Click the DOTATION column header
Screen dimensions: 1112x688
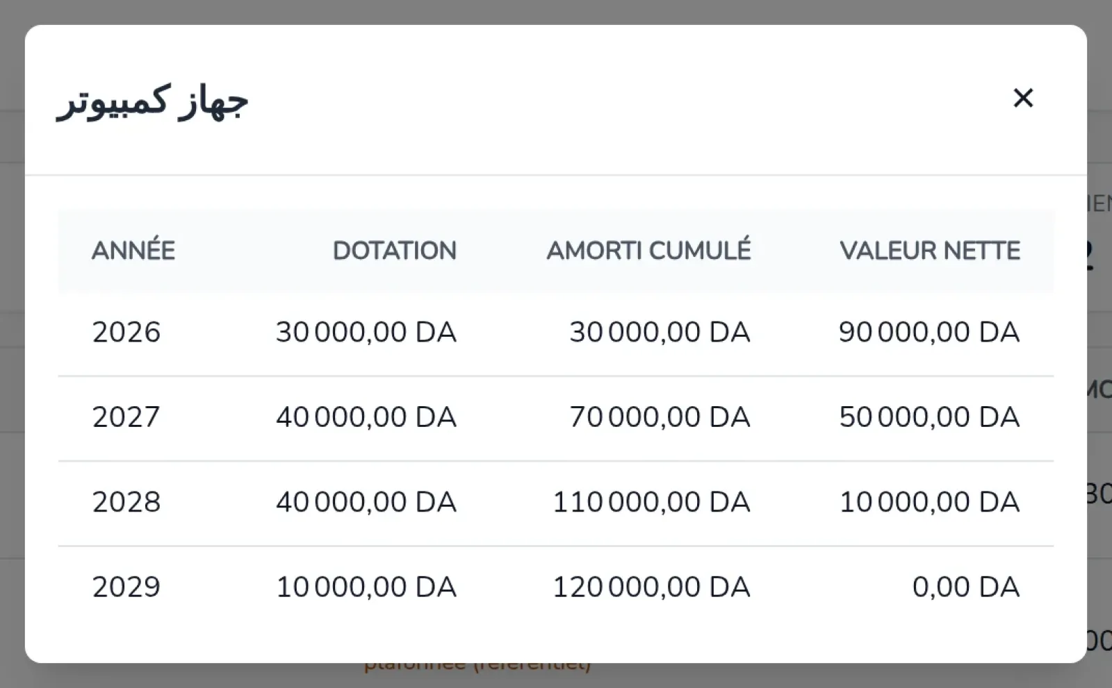394,251
